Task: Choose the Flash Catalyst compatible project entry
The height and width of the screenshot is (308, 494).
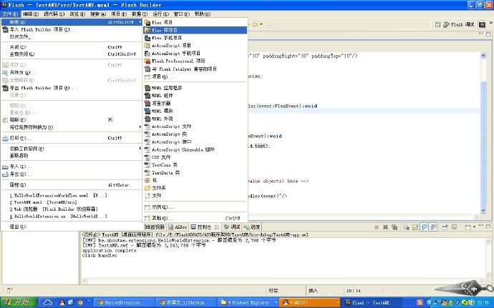Action: point(195,69)
